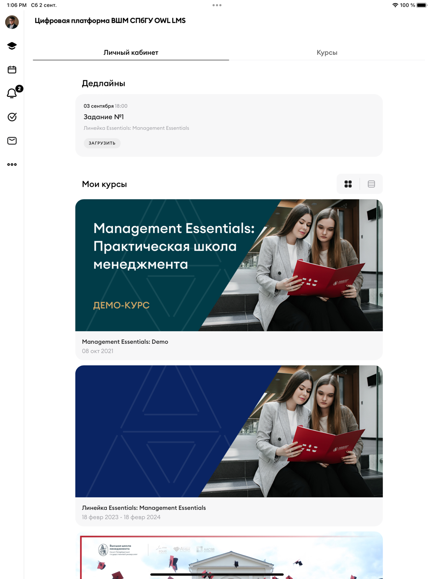Open deadline Задание №1
This screenshot has width=434, height=579.
point(104,117)
